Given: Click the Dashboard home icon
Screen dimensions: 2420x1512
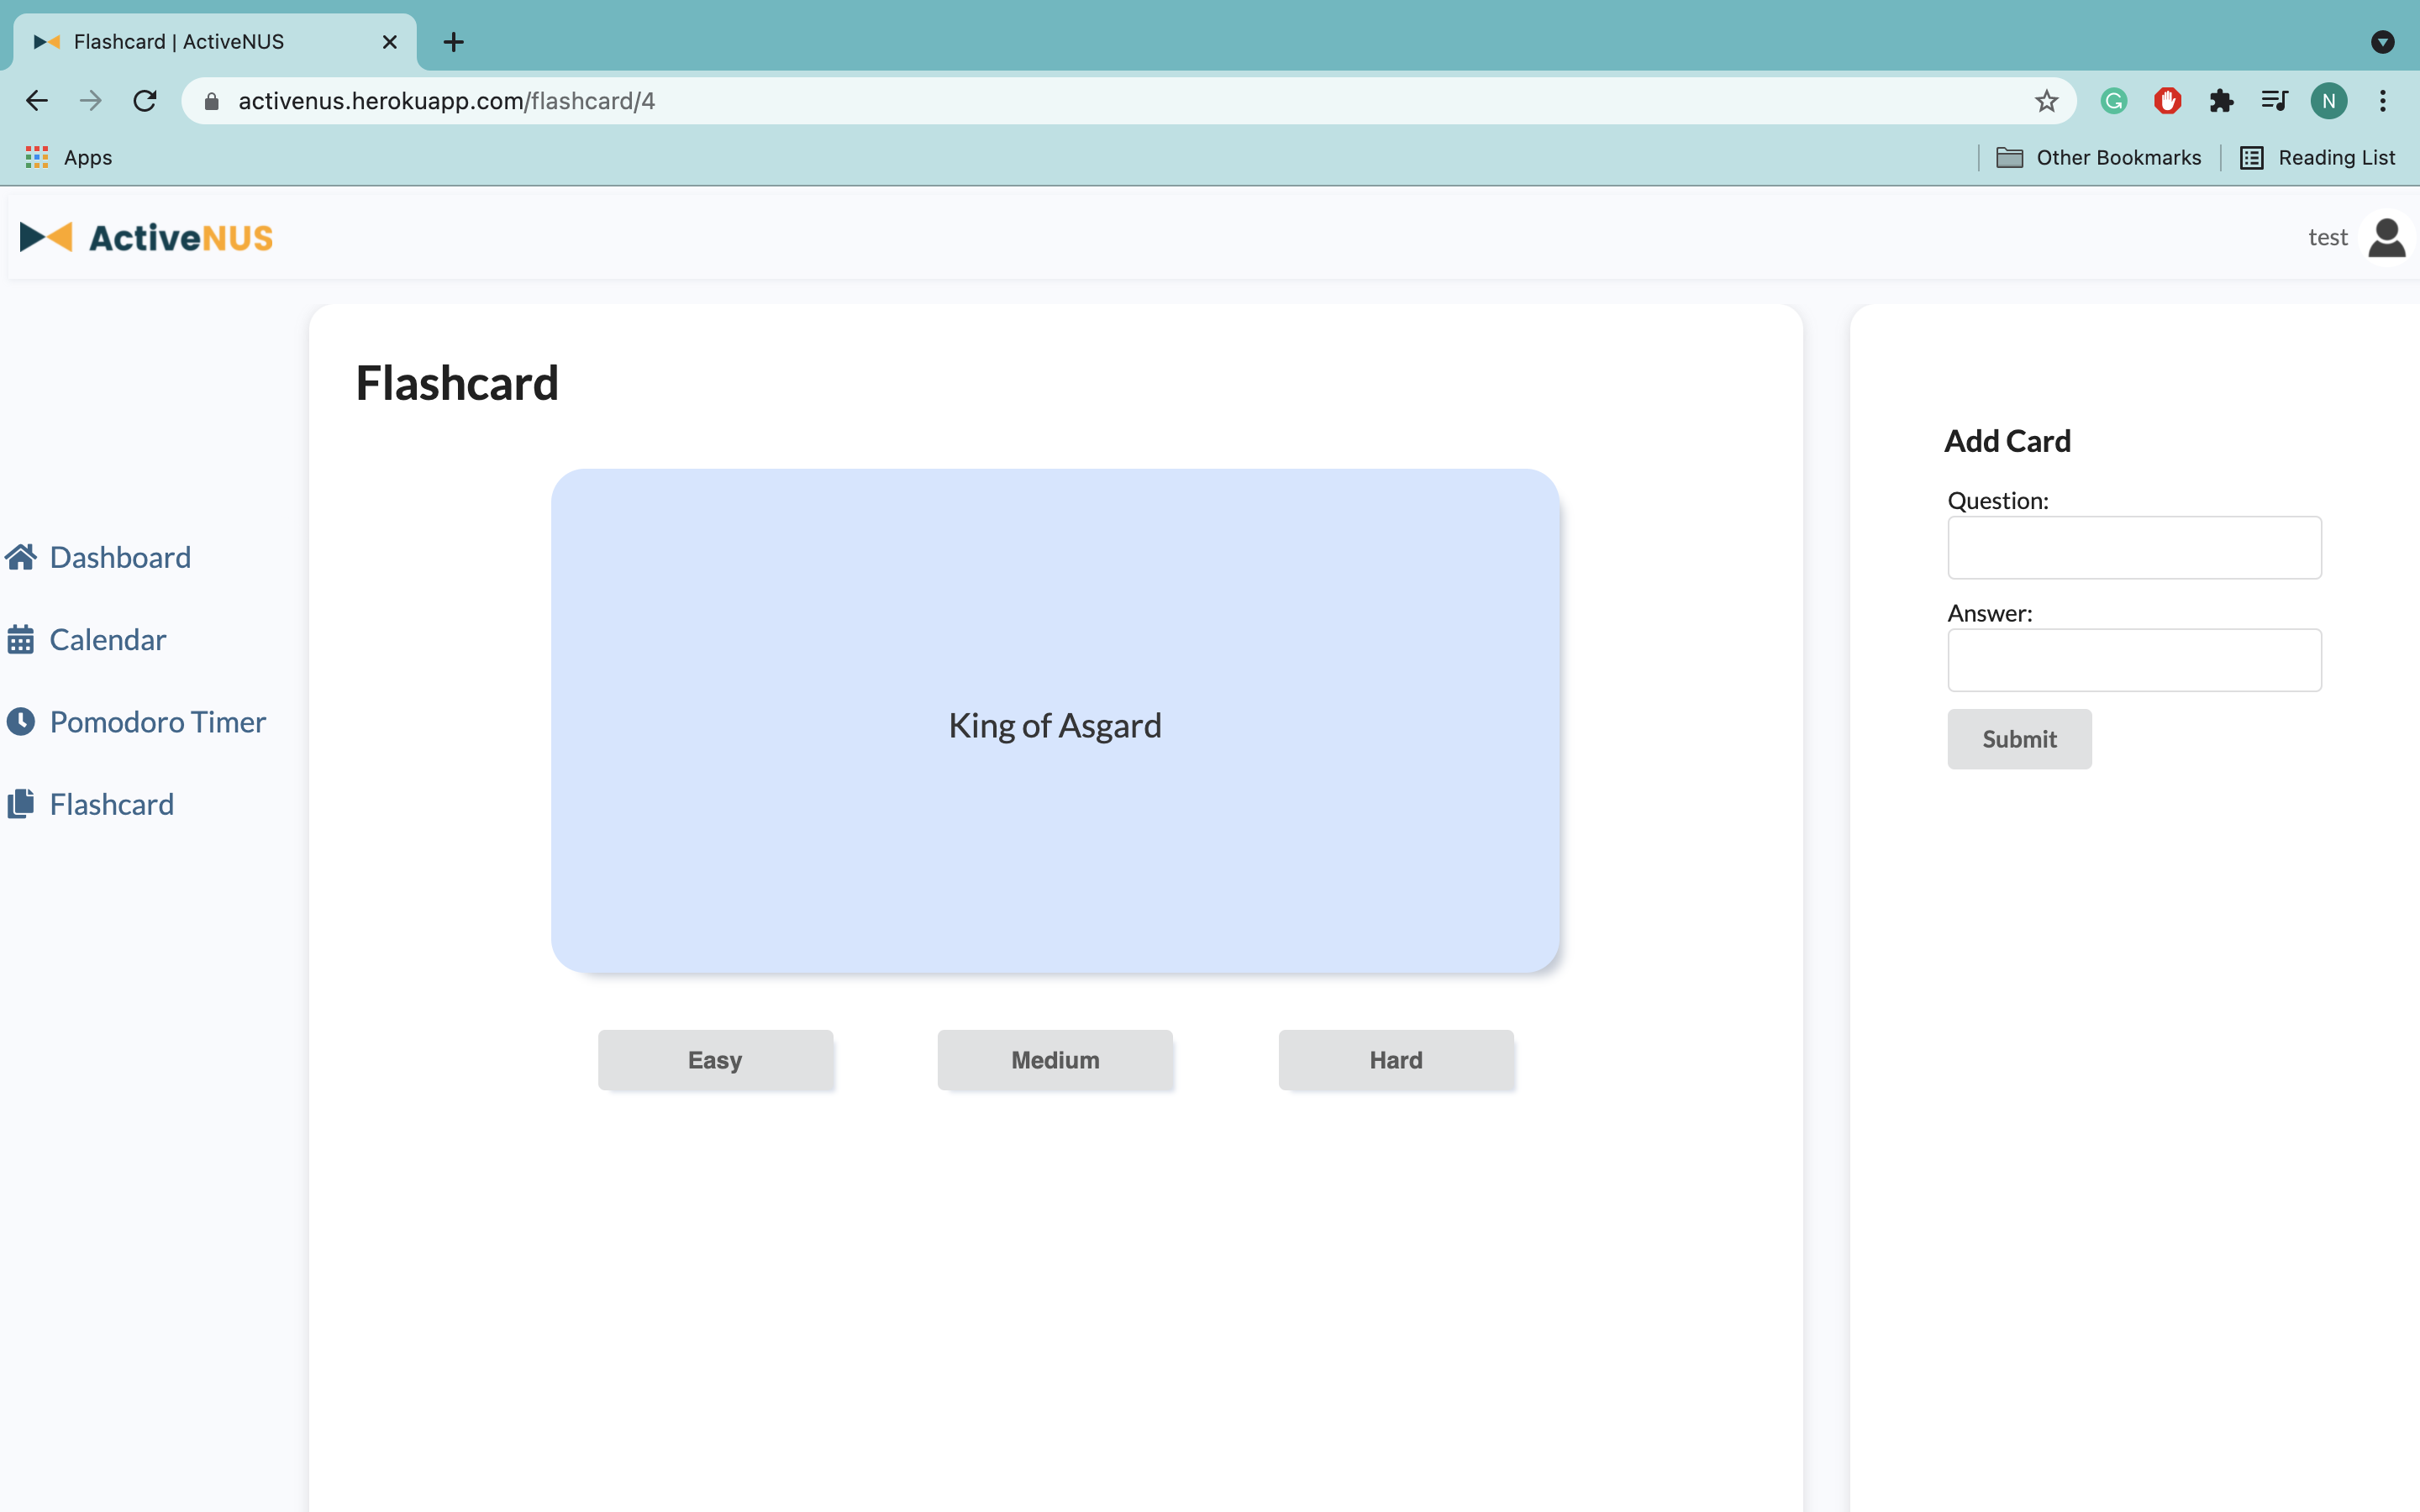Looking at the screenshot, I should (x=21, y=557).
